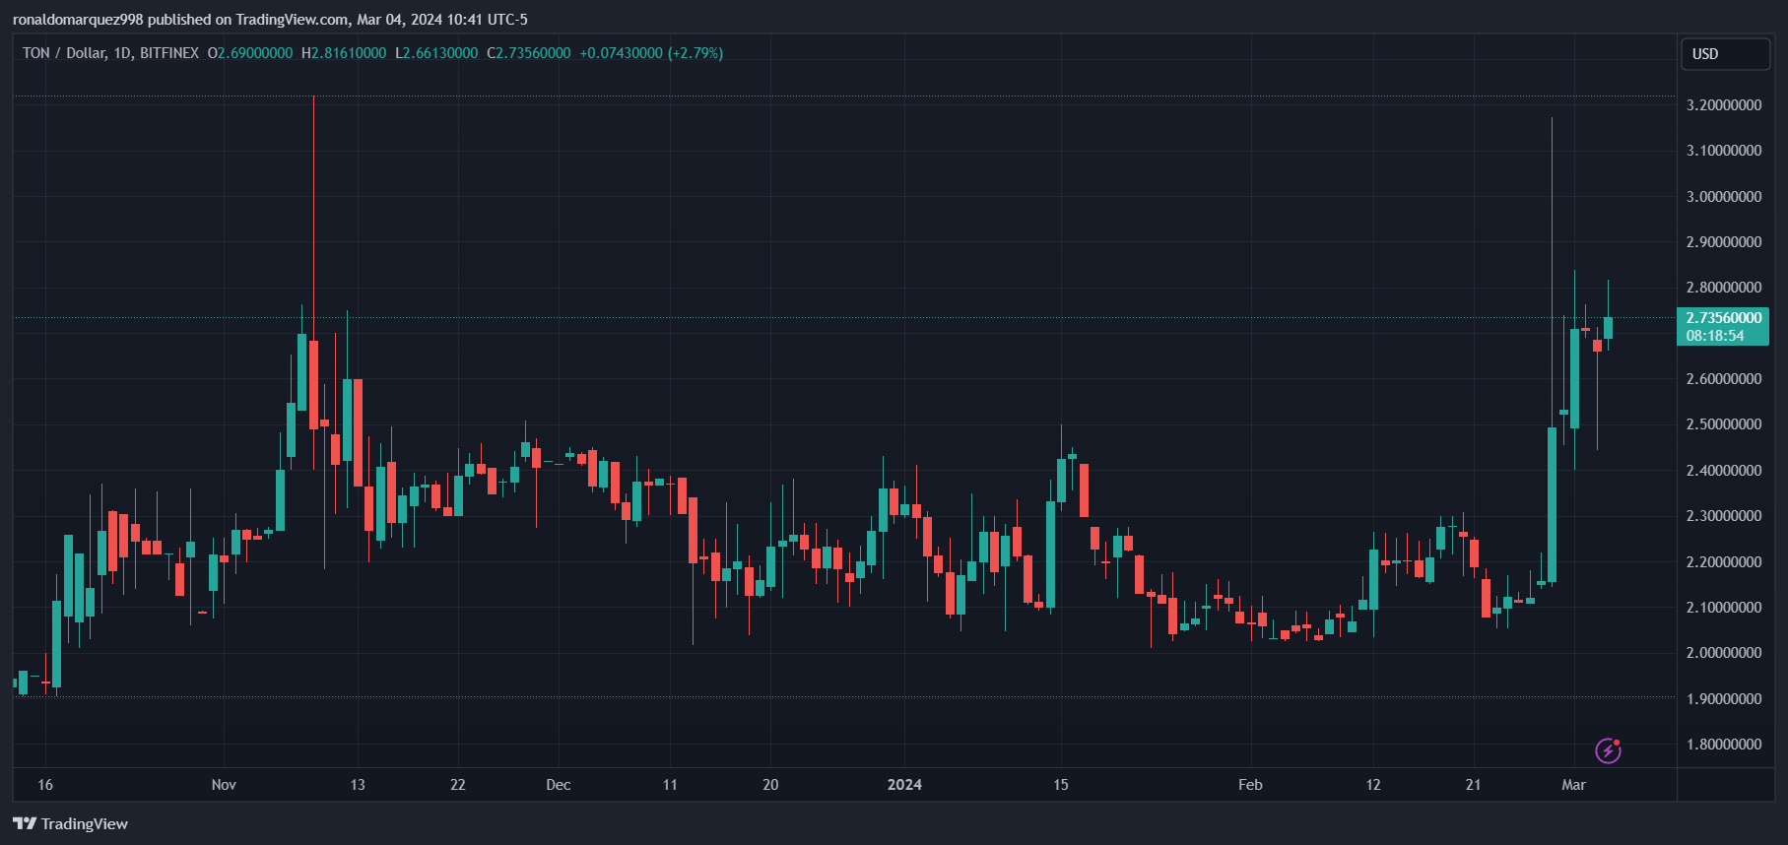This screenshot has height=845, width=1788.
Task: Click the 2.00000000 price axis label
Action: 1724,653
